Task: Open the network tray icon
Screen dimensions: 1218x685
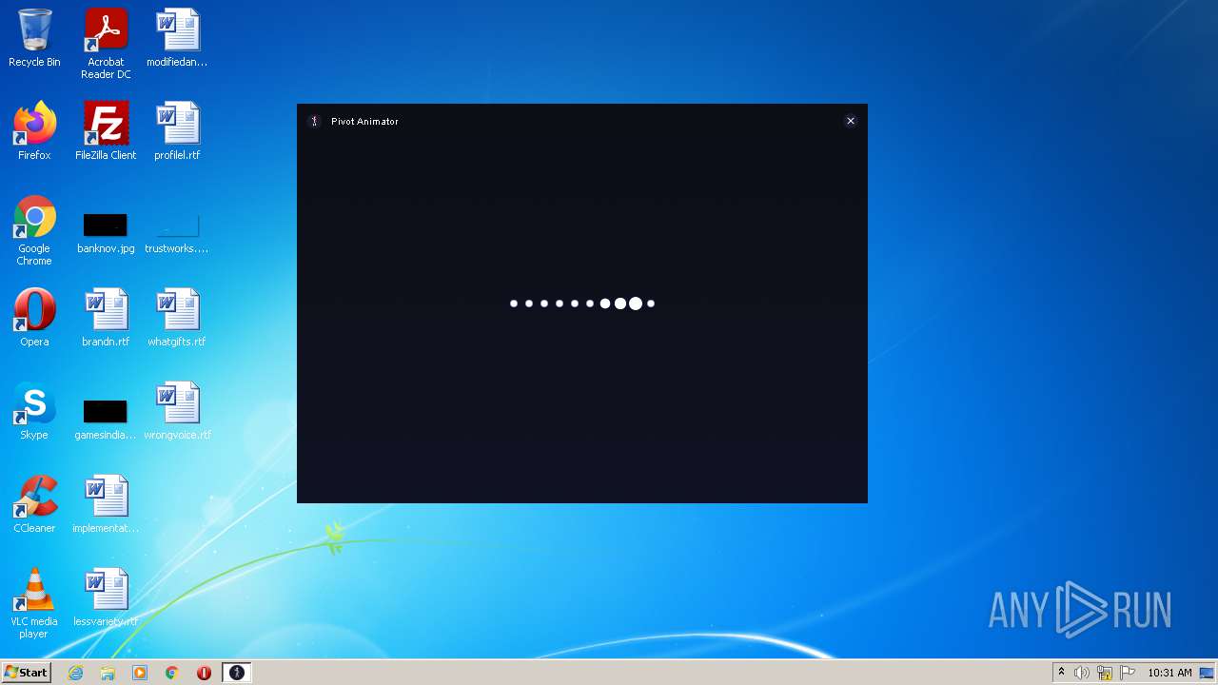Action: click(x=1105, y=673)
